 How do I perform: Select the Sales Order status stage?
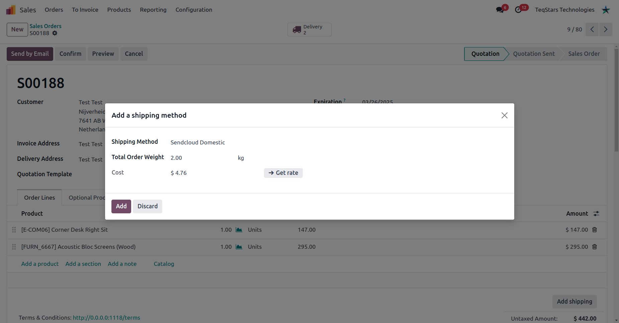click(x=584, y=54)
